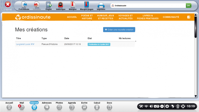Go back with the Précédente arrow
The height and width of the screenshot is (112, 199).
click(24, 6)
